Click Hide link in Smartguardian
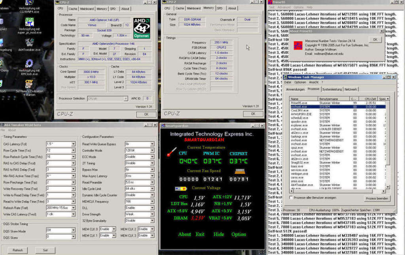This screenshot has height=255, width=405. click(218, 234)
